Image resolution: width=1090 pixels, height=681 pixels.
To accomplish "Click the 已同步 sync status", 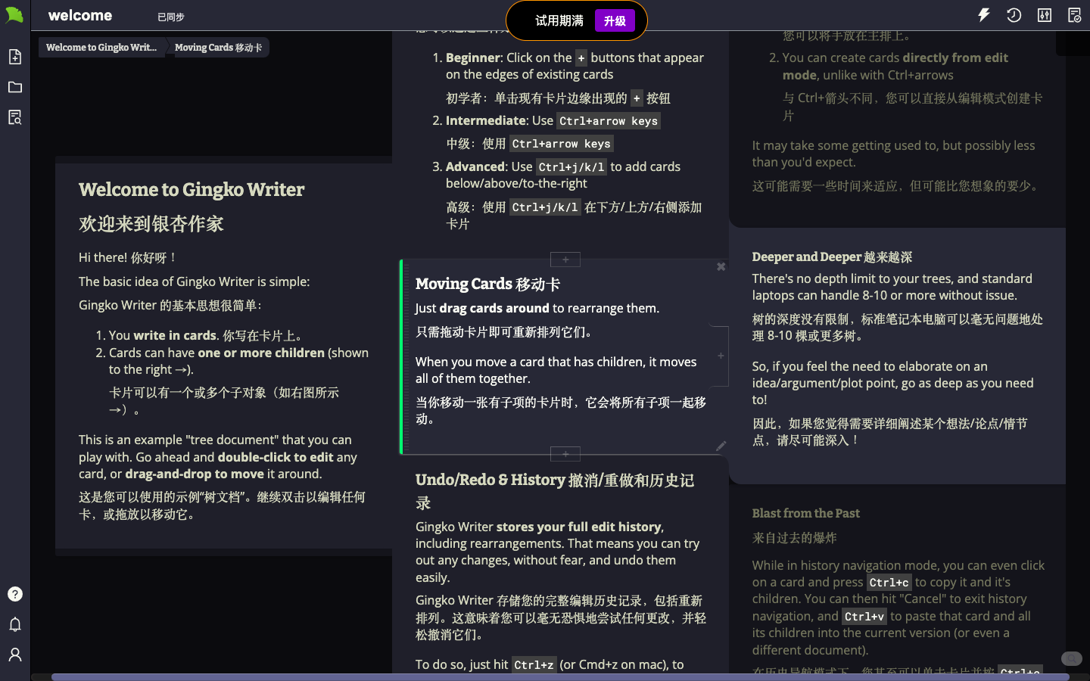I will pyautogui.click(x=171, y=17).
